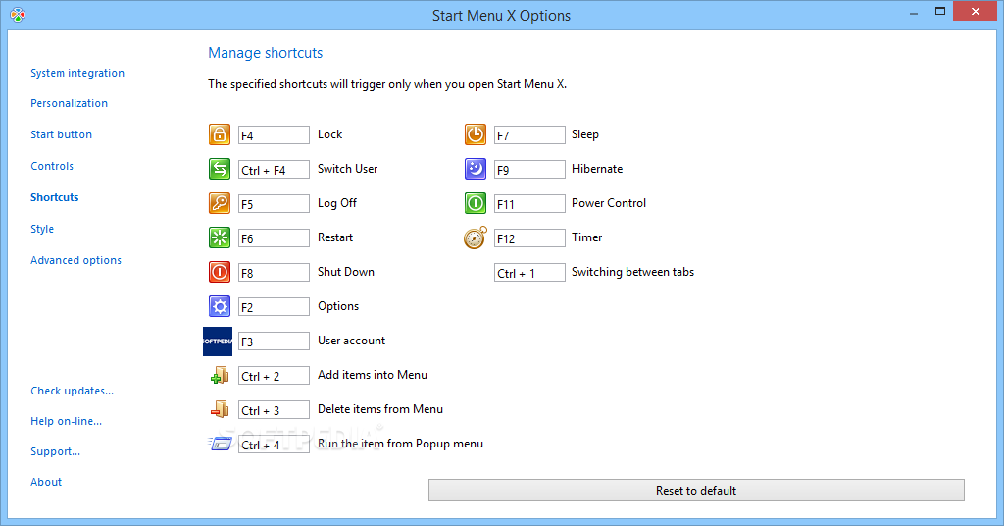Viewport: 1004px width, 526px height.
Task: Focus the Timer shortcut field F12
Action: [x=529, y=238]
